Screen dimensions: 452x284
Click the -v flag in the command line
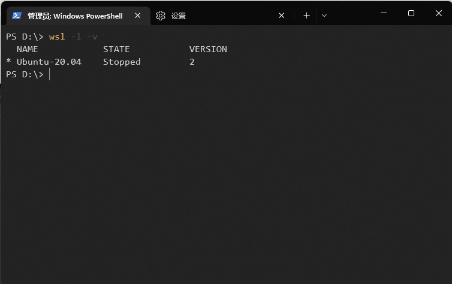pyautogui.click(x=92, y=37)
